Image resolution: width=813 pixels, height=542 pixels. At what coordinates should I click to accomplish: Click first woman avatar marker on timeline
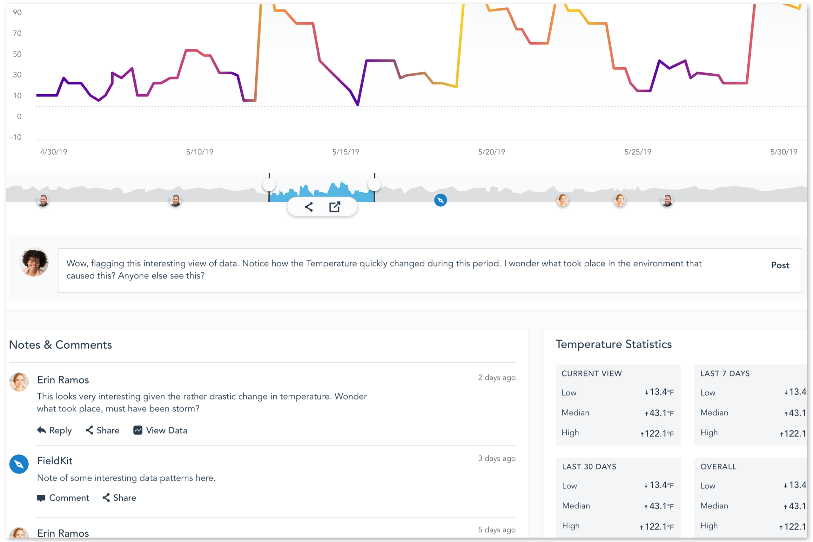point(562,200)
